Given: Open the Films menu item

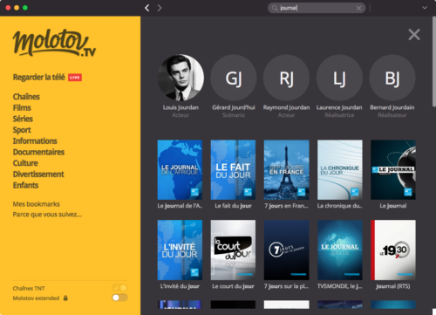Looking at the screenshot, I should [x=22, y=108].
